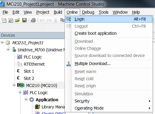Select the Online Change entry
155x114 pixels.
pyautogui.click(x=109, y=48)
